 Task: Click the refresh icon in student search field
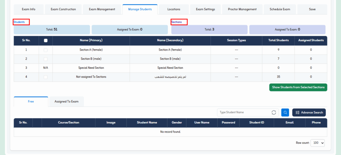tap(274, 113)
